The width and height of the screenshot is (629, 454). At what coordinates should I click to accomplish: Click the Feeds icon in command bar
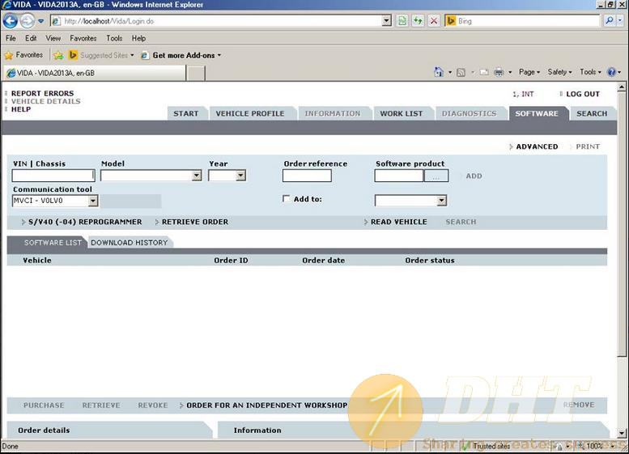pos(461,73)
